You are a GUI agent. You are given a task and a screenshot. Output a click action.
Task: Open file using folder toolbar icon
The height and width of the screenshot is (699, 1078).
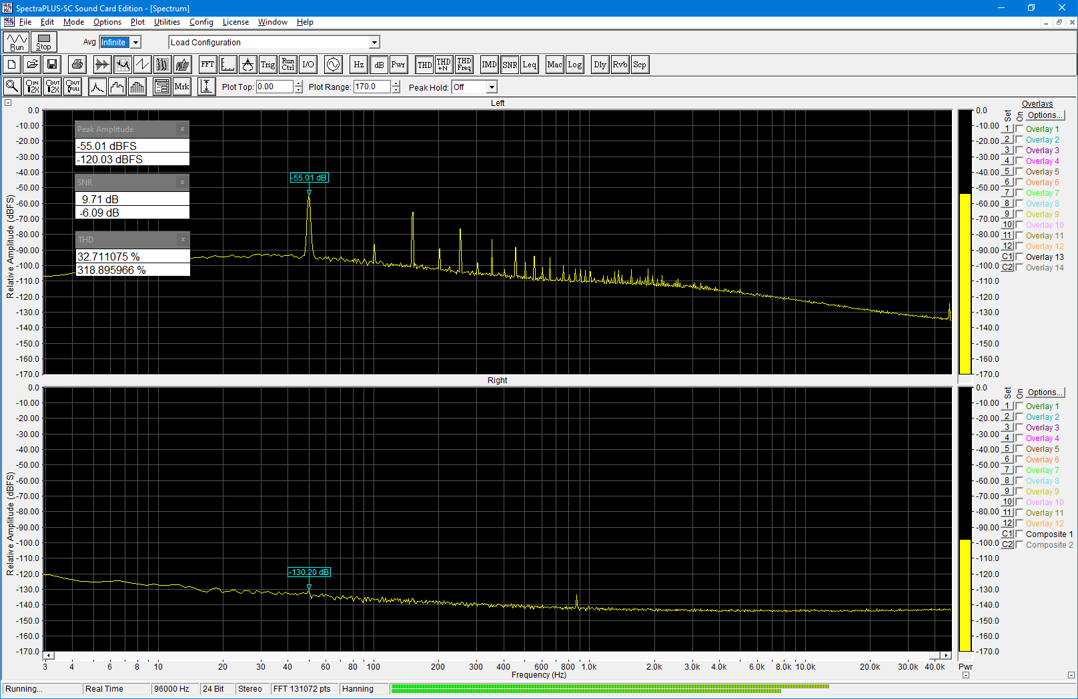[x=32, y=65]
